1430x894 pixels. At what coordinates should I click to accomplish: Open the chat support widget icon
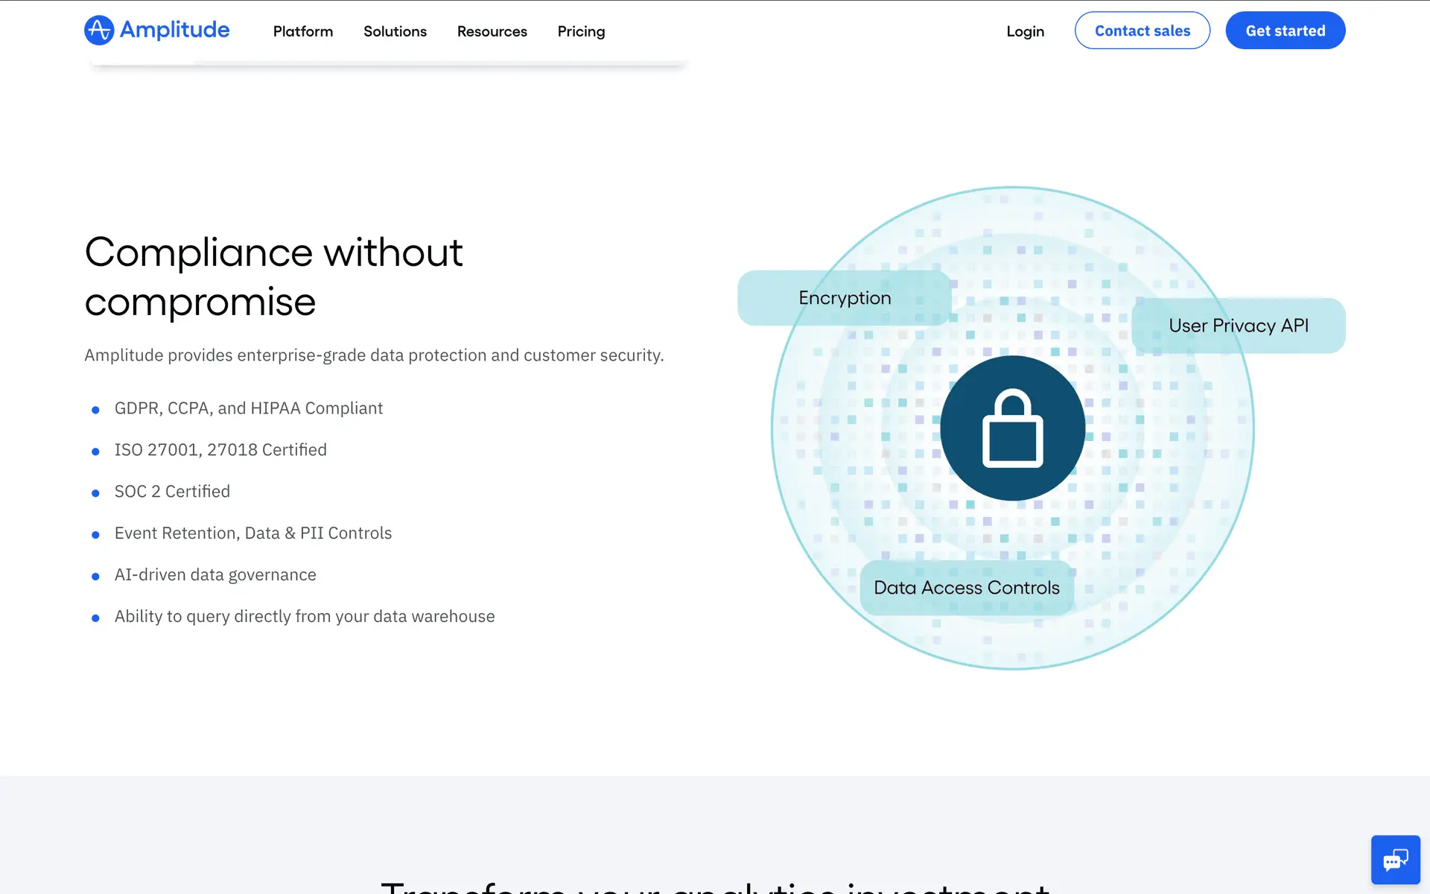coord(1395,860)
